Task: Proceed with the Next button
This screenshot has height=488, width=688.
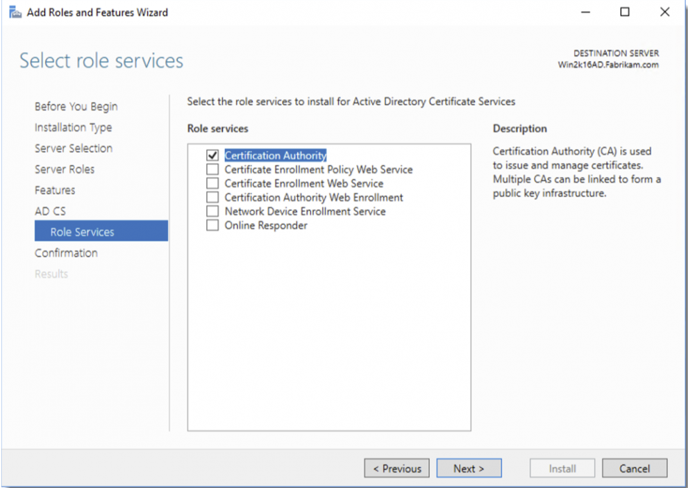Action: (469, 469)
